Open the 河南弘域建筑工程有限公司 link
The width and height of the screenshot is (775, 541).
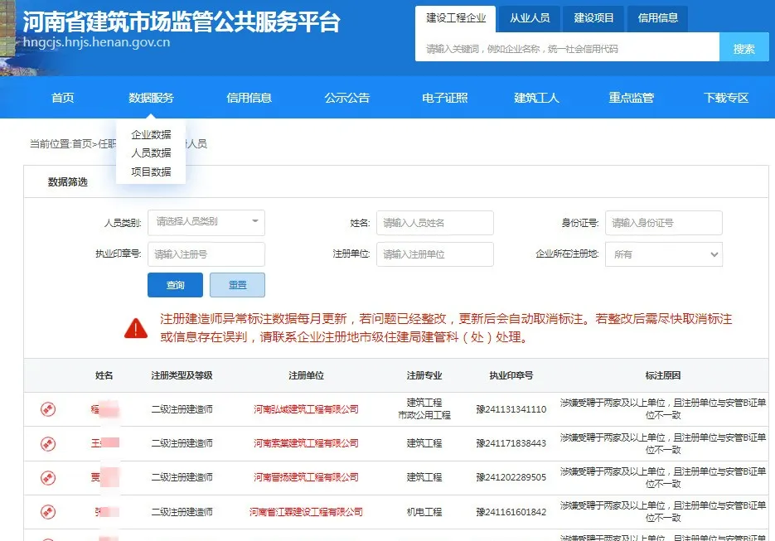tap(306, 409)
